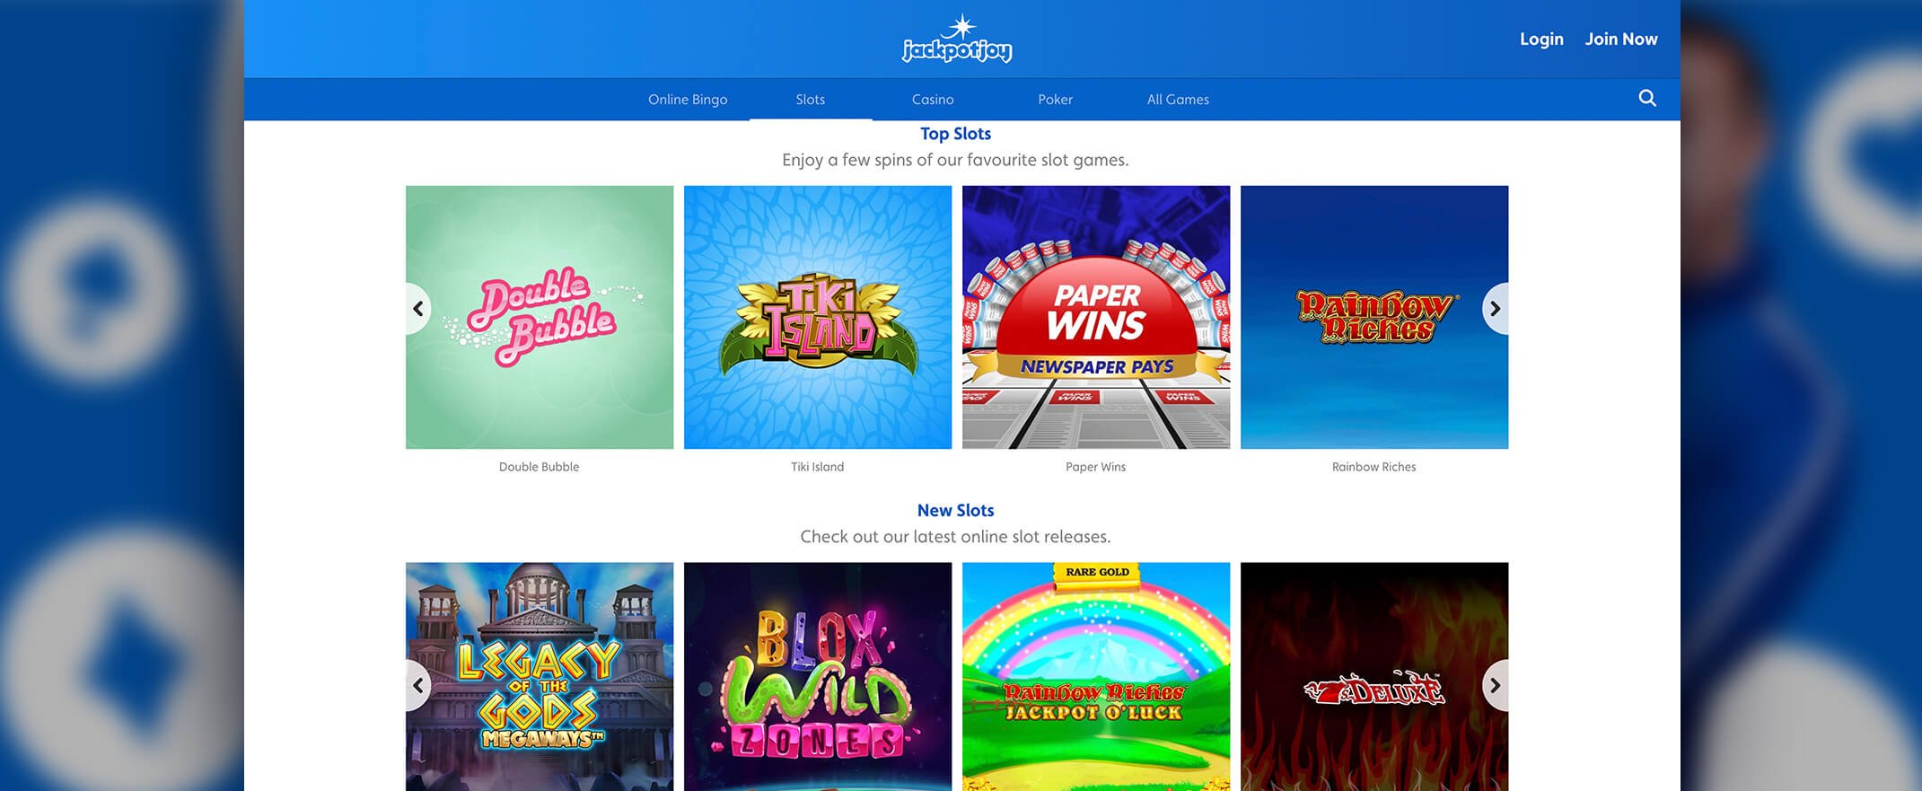Open Blox Wild Zones thumbnail
The height and width of the screenshot is (791, 1922).
tap(818, 677)
